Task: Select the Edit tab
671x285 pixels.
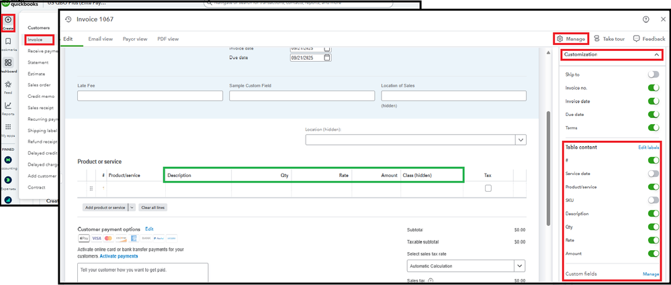Action: [x=68, y=39]
